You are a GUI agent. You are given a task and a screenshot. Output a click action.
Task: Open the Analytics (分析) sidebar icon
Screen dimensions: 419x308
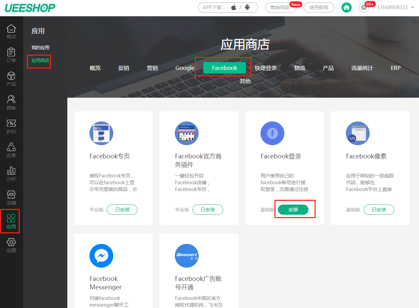tap(11, 174)
